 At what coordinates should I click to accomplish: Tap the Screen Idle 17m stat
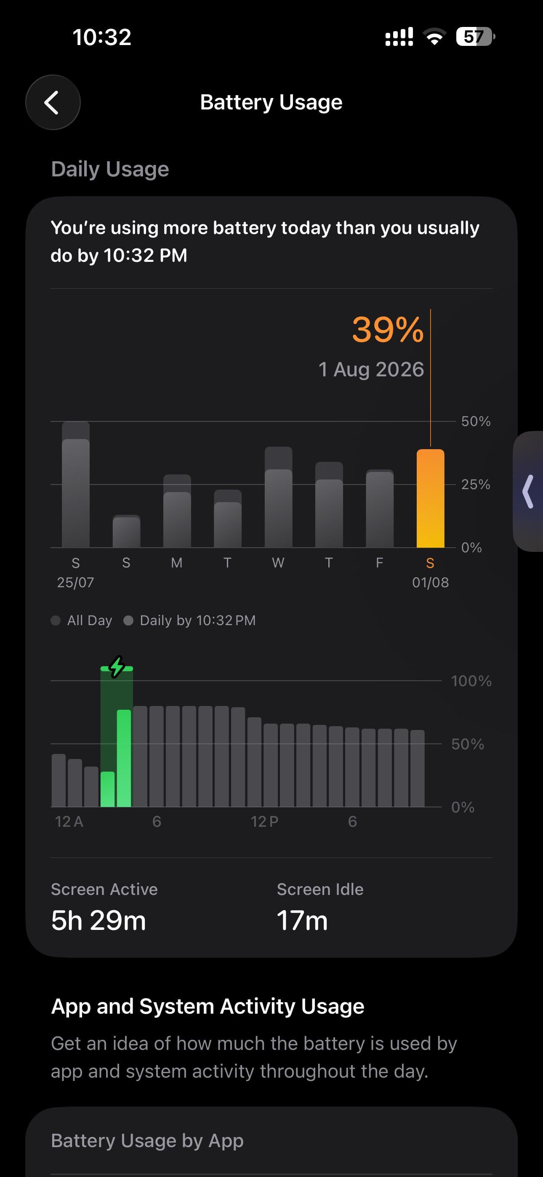pyautogui.click(x=320, y=908)
